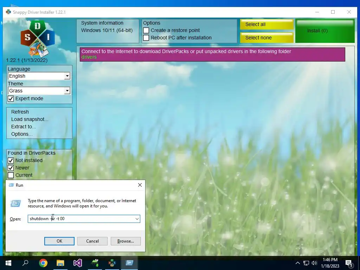The image size is (360, 270).
Task: Enable Create a restore point checkbox
Action: [x=146, y=31]
